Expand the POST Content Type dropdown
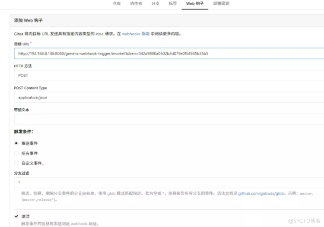The height and width of the screenshot is (227, 324). [x=169, y=98]
